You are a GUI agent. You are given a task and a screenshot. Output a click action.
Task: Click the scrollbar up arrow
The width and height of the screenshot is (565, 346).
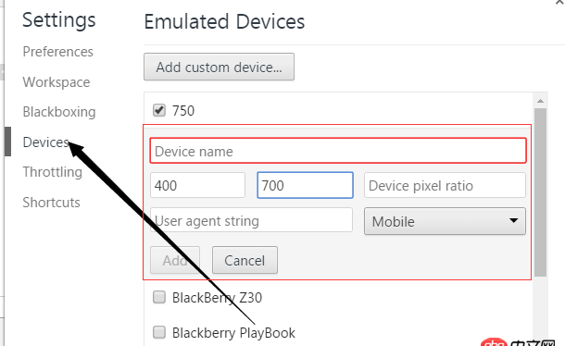[540, 101]
